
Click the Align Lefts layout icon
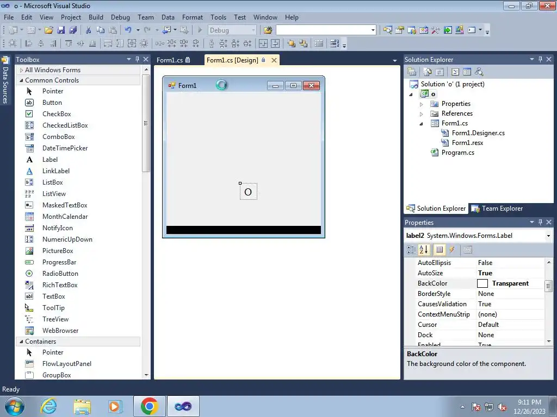(x=29, y=43)
